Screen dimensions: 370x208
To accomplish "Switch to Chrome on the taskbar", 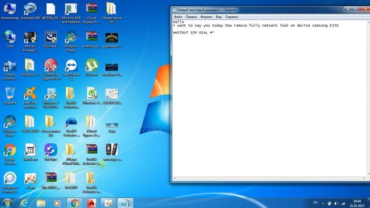I will [x=75, y=203].
